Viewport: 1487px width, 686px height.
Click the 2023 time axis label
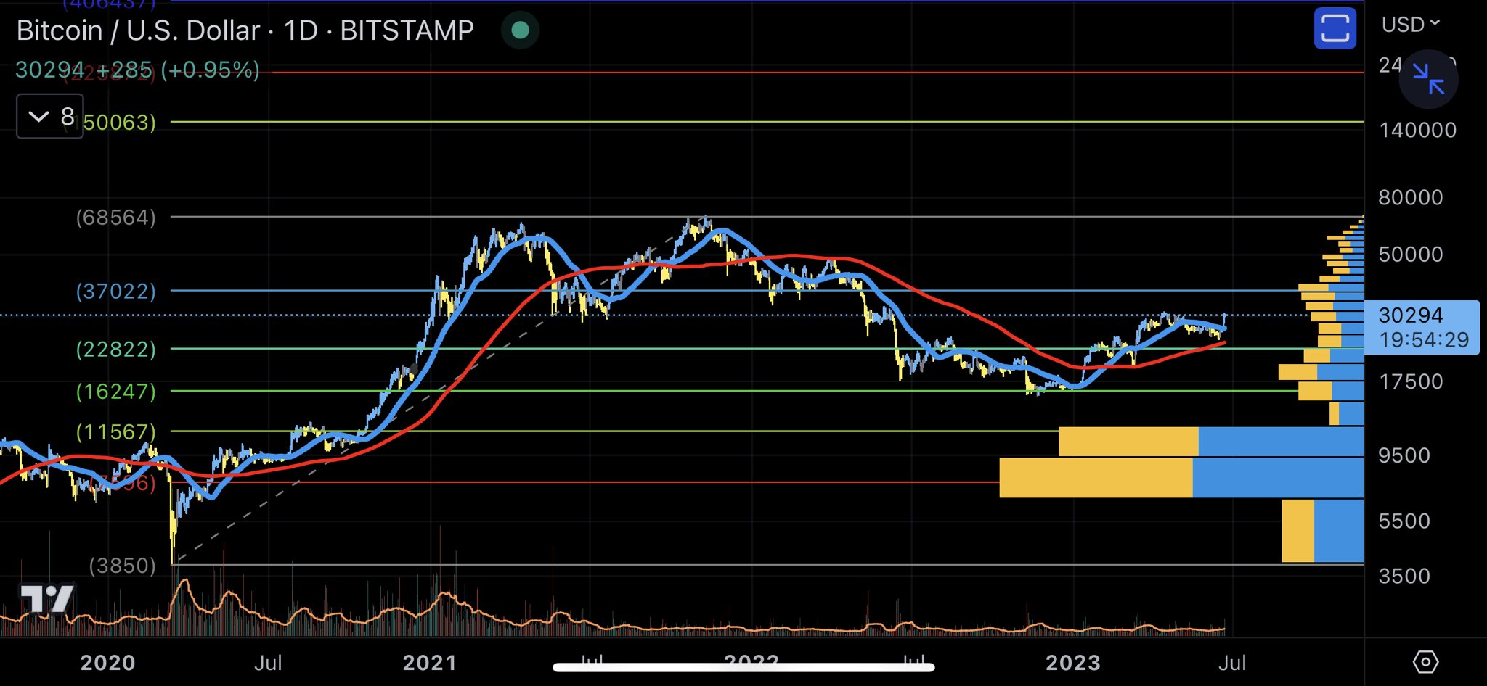pyautogui.click(x=1073, y=663)
